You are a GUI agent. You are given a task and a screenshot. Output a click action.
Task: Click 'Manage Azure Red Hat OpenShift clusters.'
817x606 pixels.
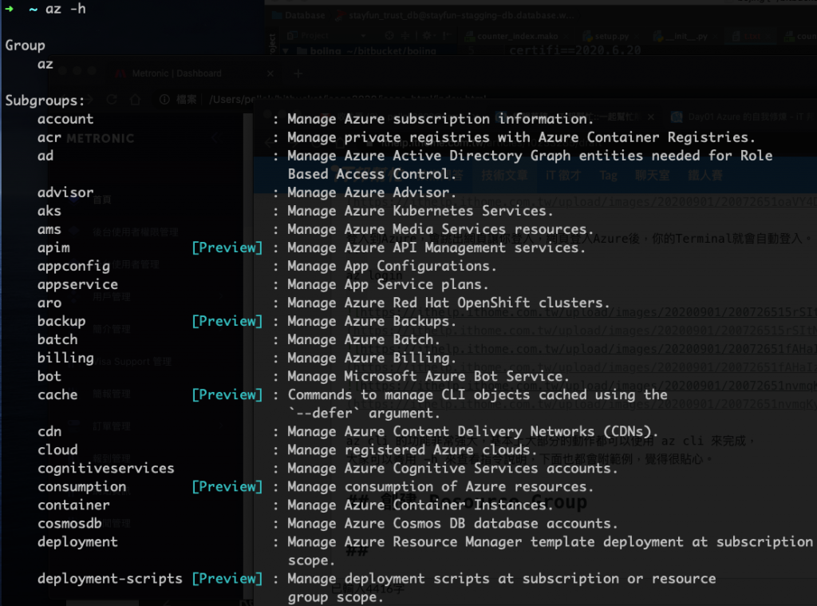[448, 303]
